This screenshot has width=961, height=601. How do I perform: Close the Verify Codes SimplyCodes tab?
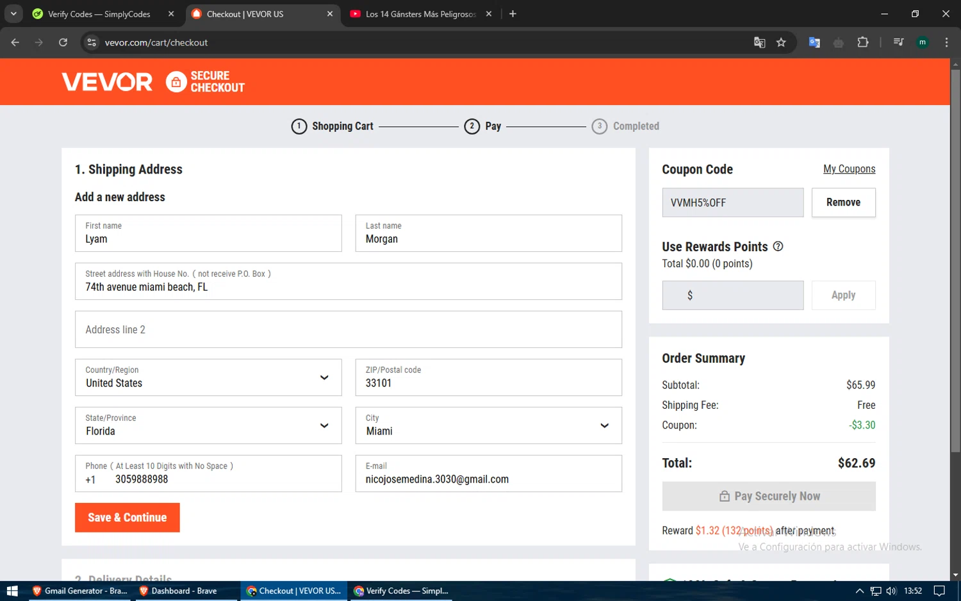coord(171,14)
